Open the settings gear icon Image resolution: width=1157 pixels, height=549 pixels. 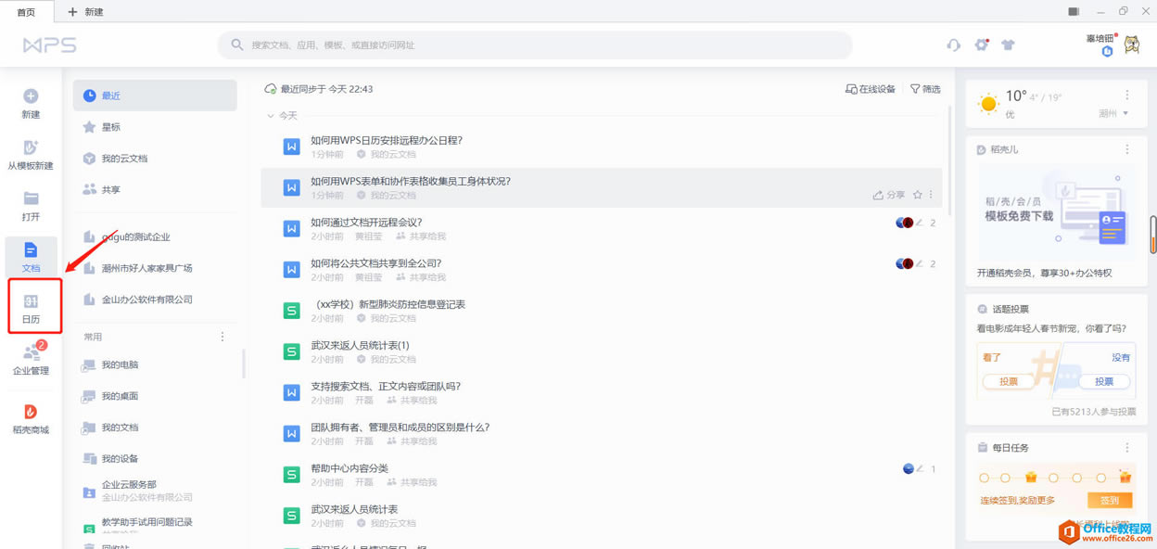982,45
